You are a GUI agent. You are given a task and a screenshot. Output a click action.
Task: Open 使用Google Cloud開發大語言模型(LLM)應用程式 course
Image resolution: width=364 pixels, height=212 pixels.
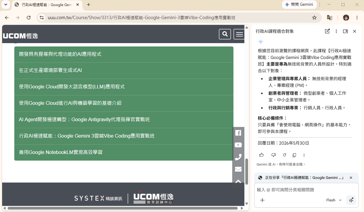[x=124, y=87]
